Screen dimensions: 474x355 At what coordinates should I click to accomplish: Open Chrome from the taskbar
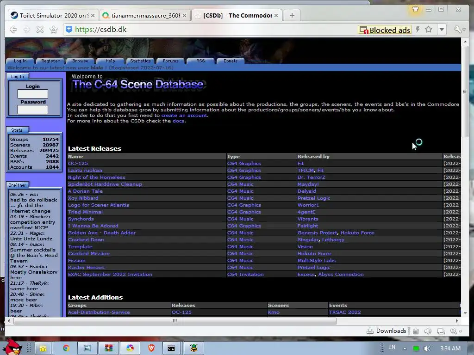[66, 348]
